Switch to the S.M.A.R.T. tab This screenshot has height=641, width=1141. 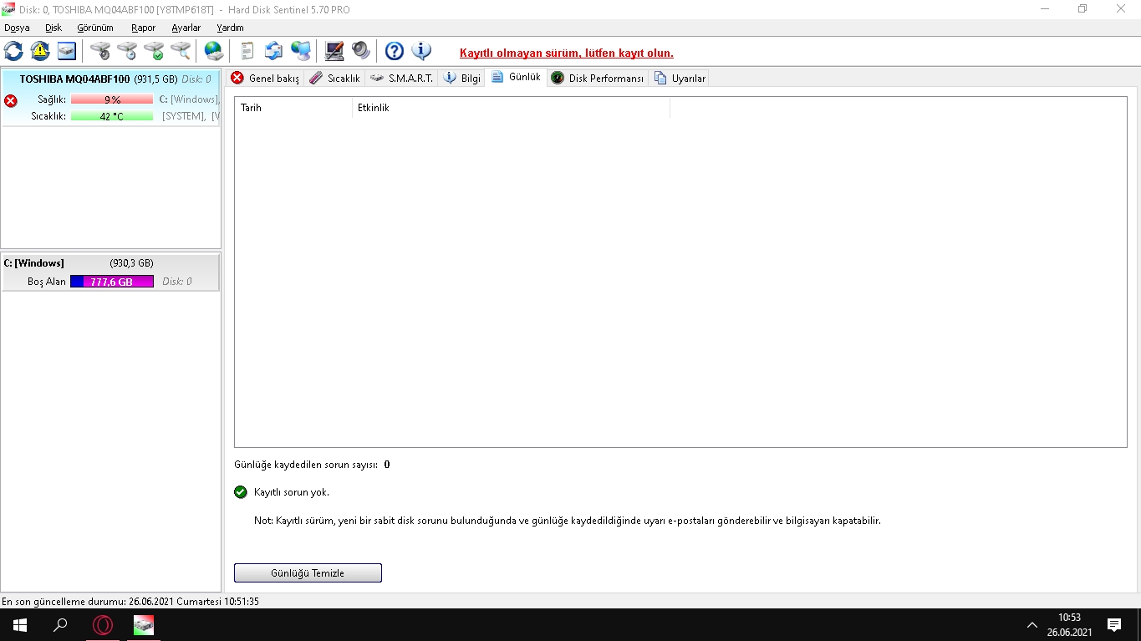click(x=401, y=78)
